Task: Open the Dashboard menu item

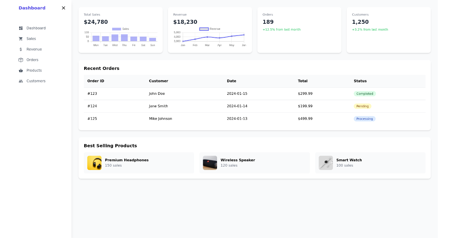Action: pos(36,28)
